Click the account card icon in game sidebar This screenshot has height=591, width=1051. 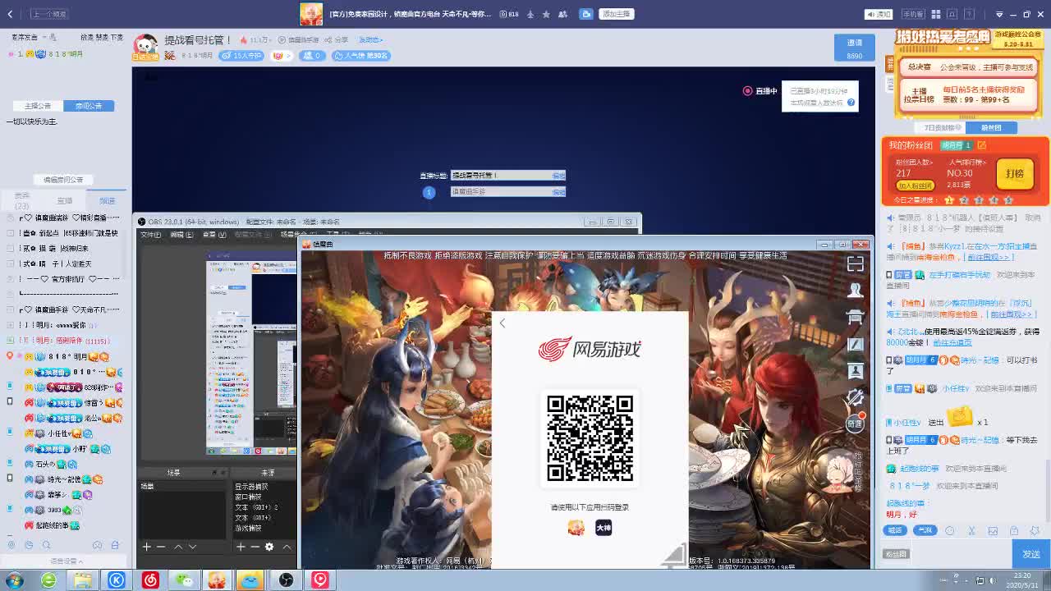point(856,371)
